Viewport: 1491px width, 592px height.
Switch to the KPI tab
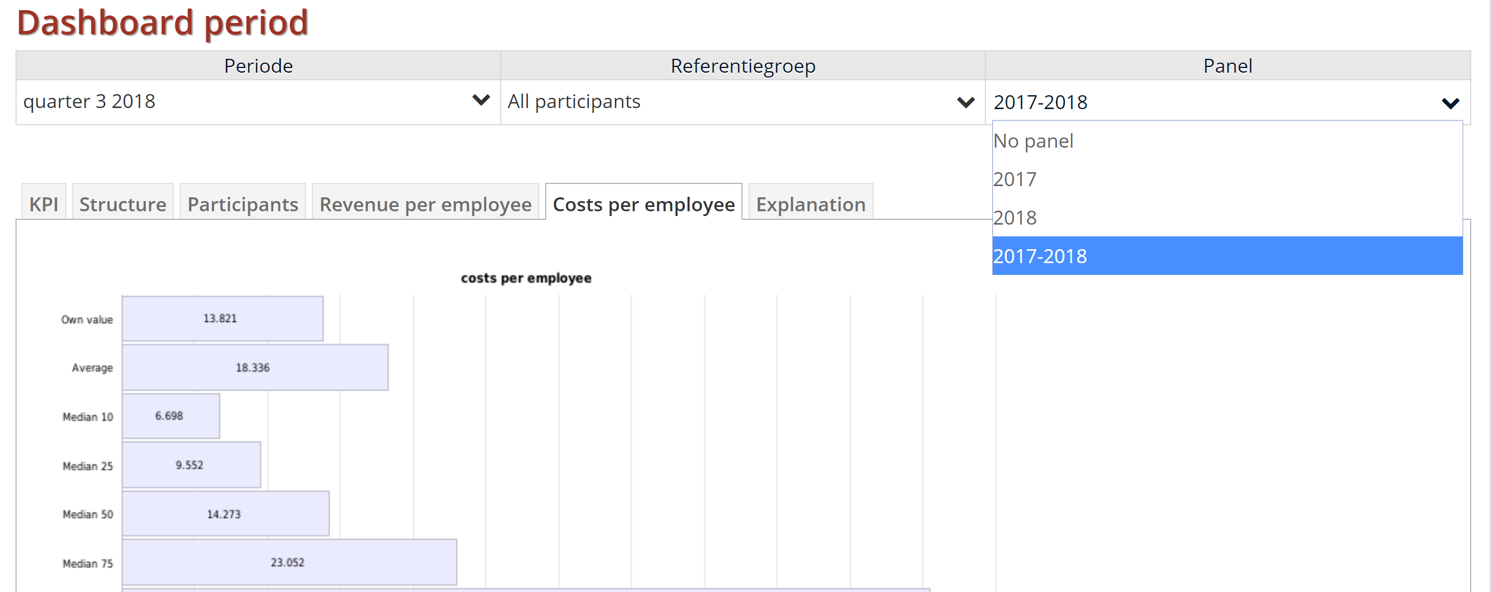pos(44,203)
